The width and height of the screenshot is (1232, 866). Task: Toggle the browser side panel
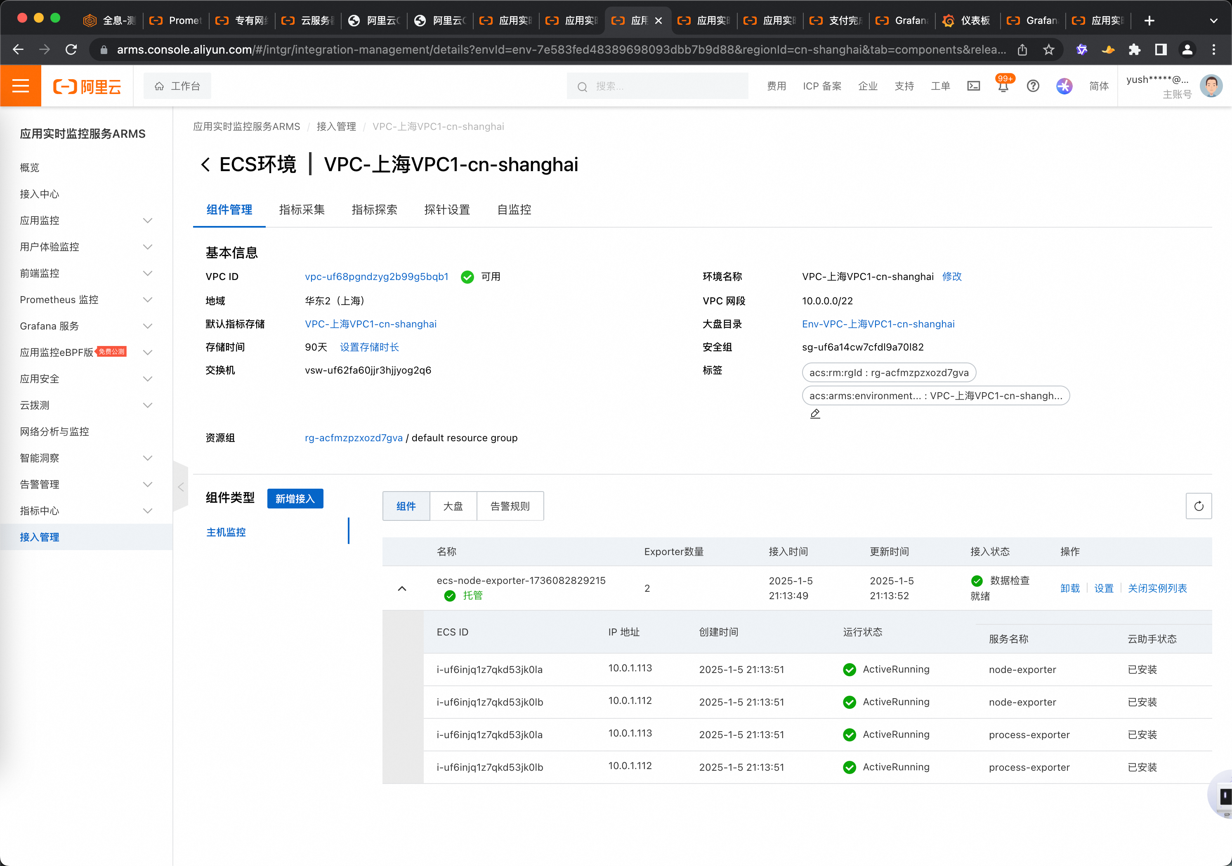[1161, 50]
